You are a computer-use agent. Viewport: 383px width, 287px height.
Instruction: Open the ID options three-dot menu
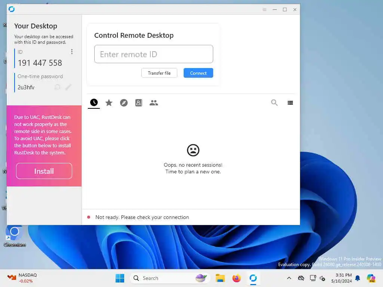tap(71, 52)
